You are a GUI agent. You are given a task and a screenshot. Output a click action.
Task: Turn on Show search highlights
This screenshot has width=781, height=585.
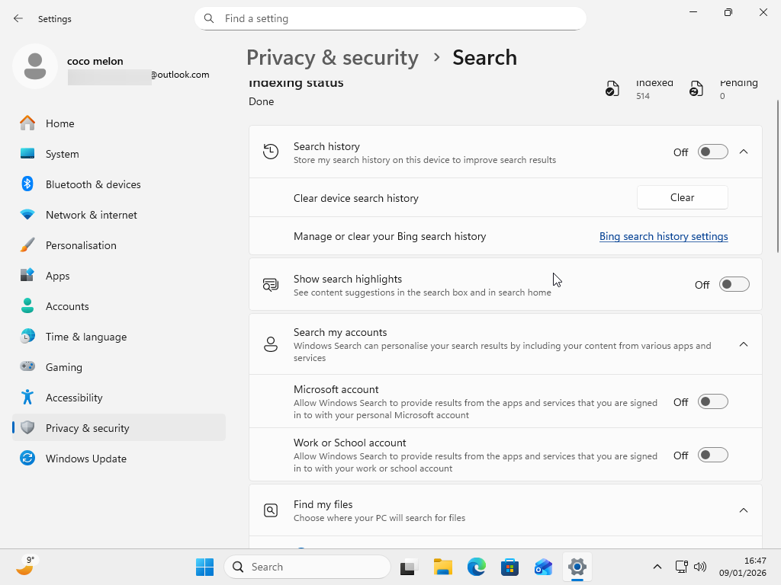[734, 283]
